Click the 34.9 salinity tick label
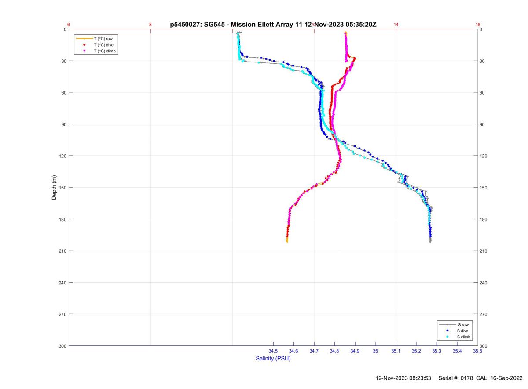The image size is (528, 389). [x=355, y=351]
